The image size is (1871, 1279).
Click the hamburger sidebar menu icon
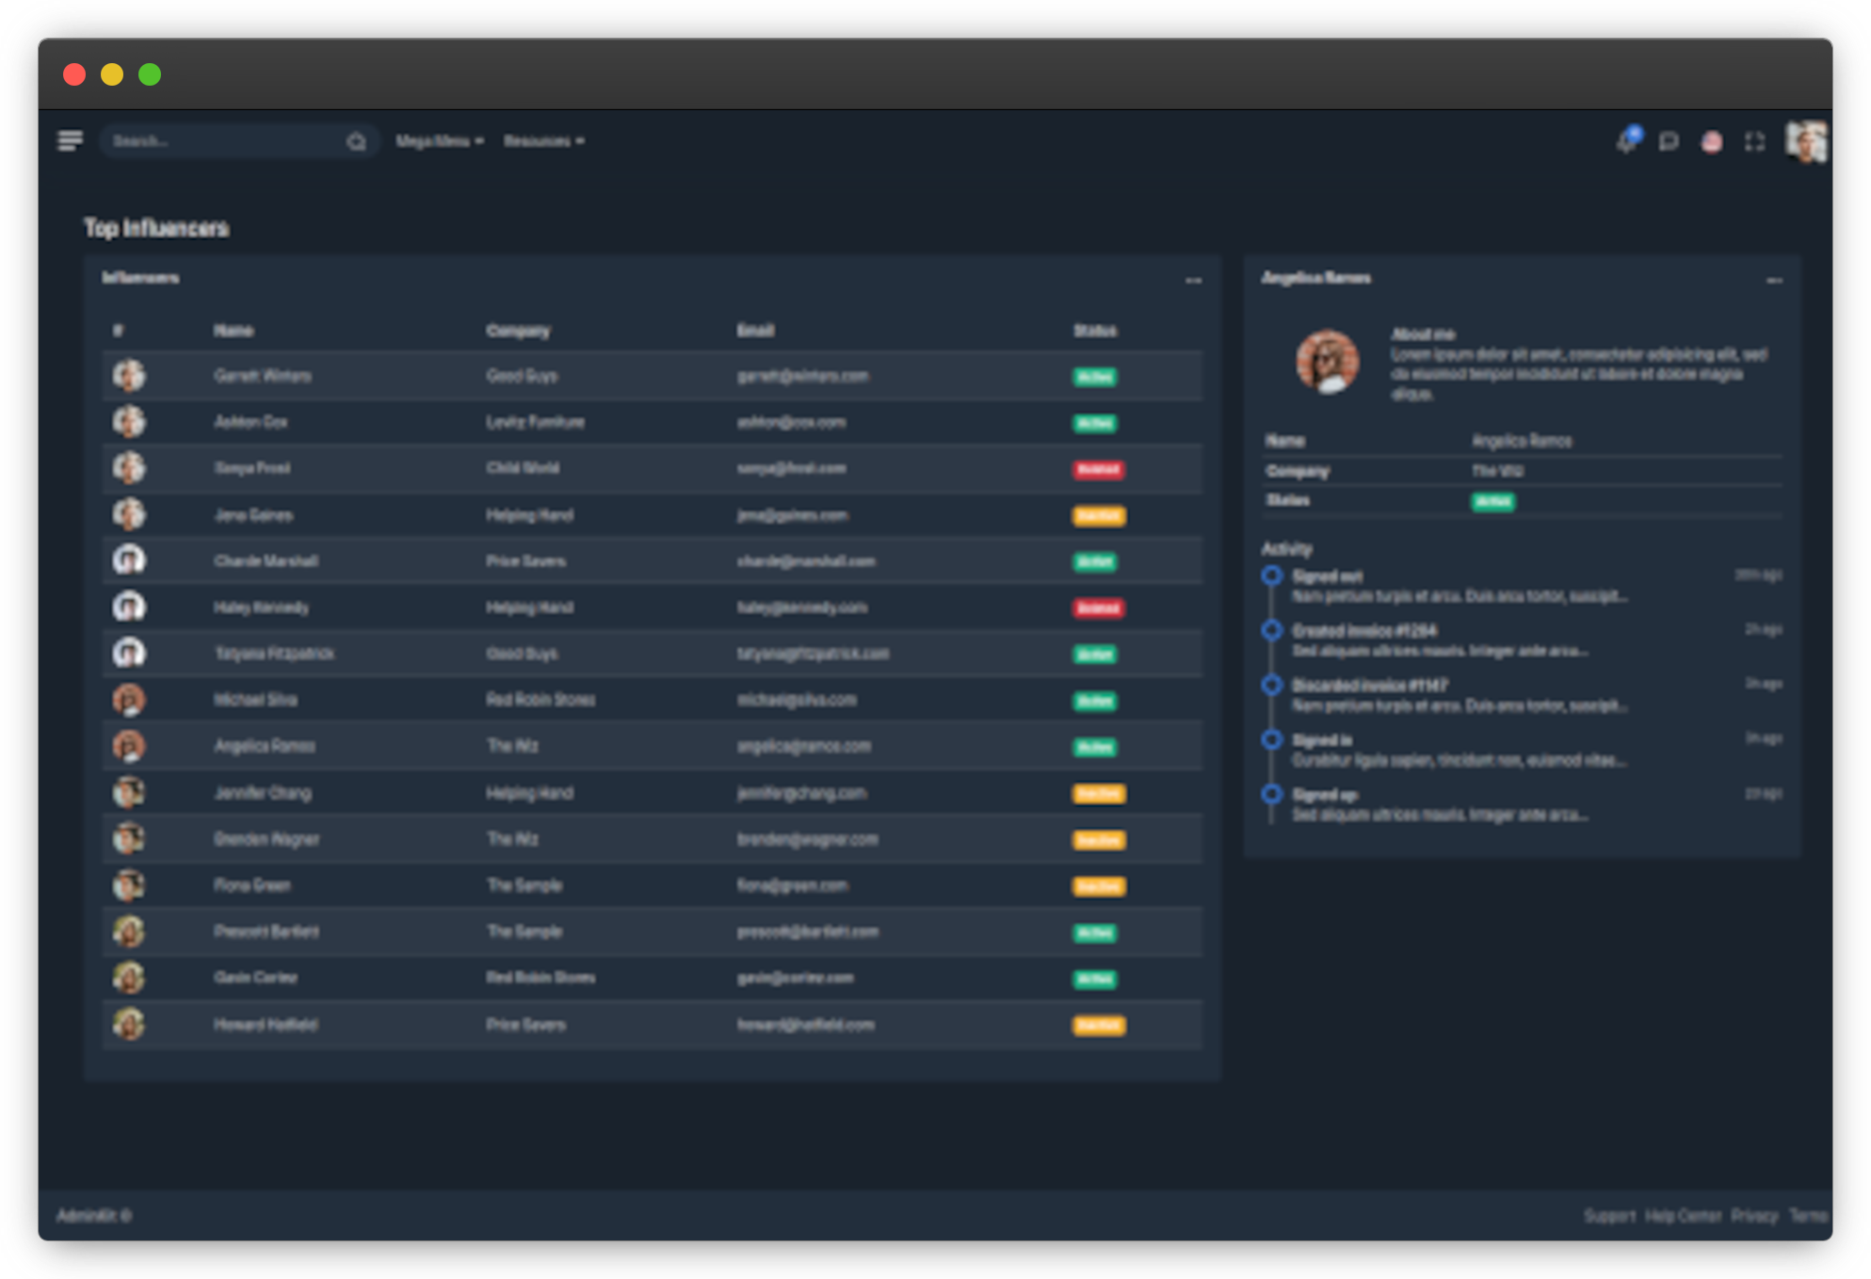pyautogui.click(x=70, y=141)
